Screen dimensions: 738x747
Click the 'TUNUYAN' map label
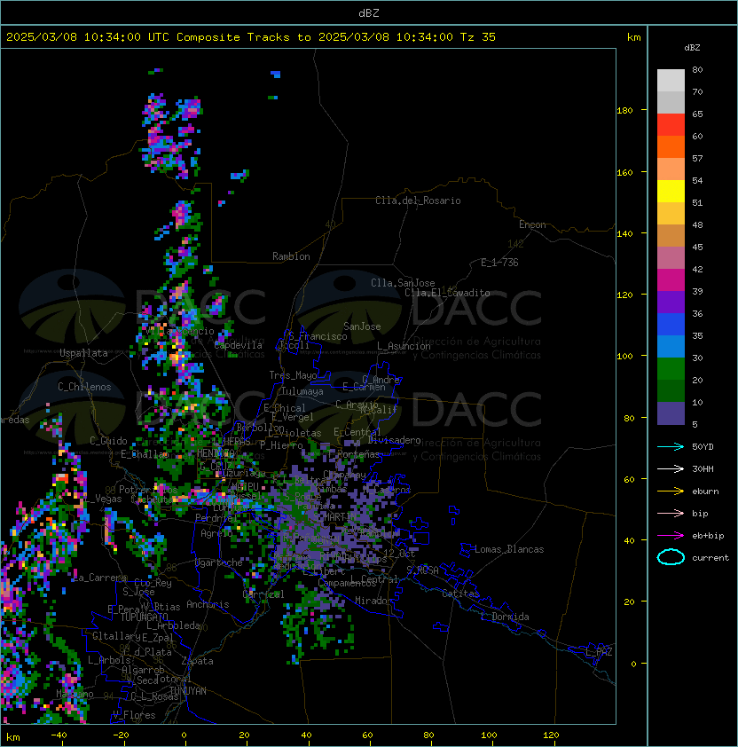tap(188, 691)
